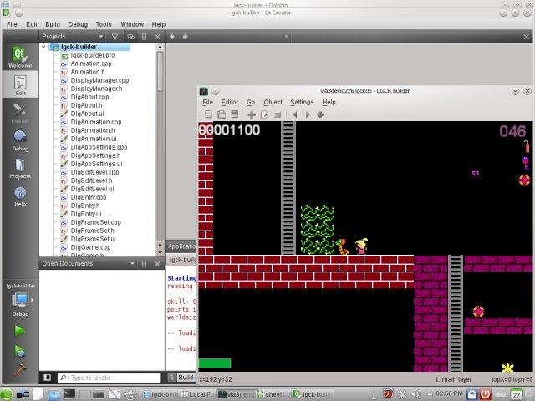Click the right arrow in LGCK toolbar
Screen dimensions: 535x401
click(308, 114)
